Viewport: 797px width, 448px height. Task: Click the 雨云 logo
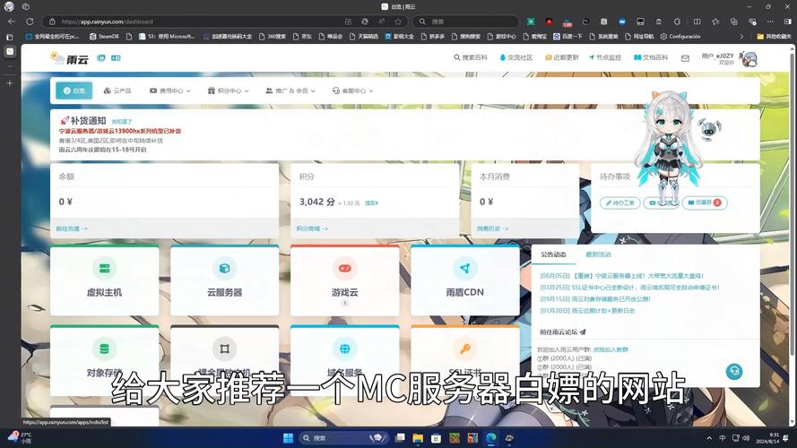pyautogui.click(x=70, y=58)
